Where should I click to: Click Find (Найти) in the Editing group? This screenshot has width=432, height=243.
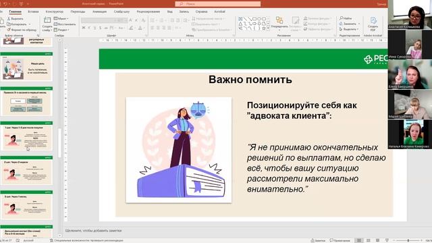coord(346,18)
